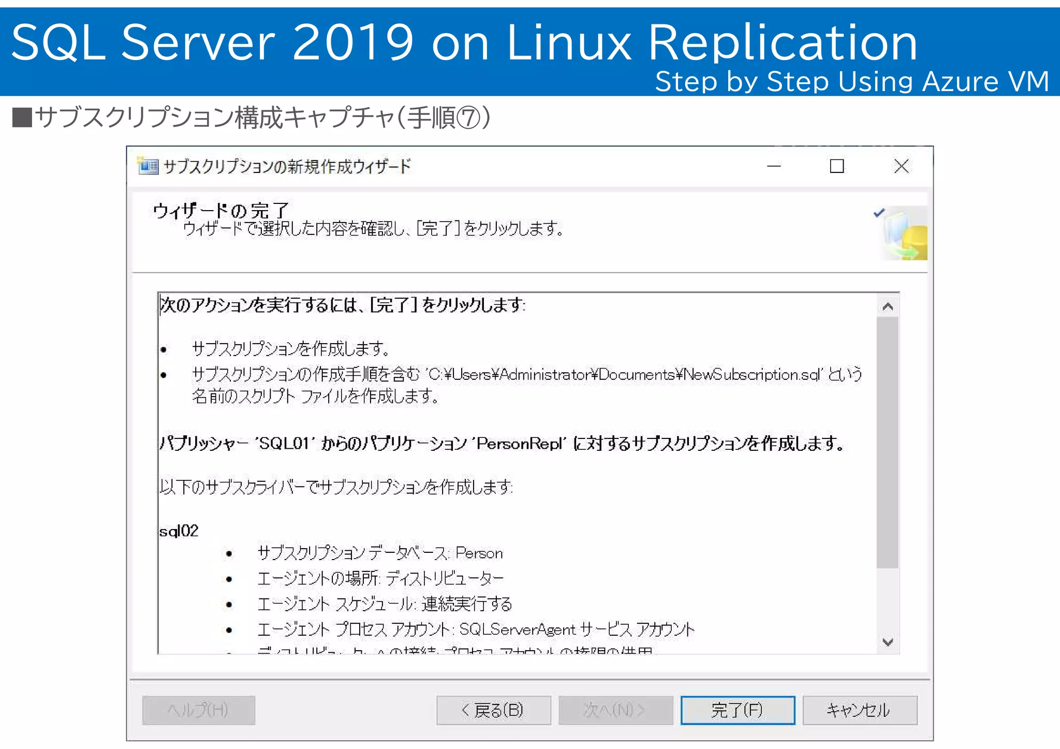Image resolution: width=1060 pixels, height=749 pixels.
Task: Click the subscriber name 'sql02'
Action: [x=179, y=531]
